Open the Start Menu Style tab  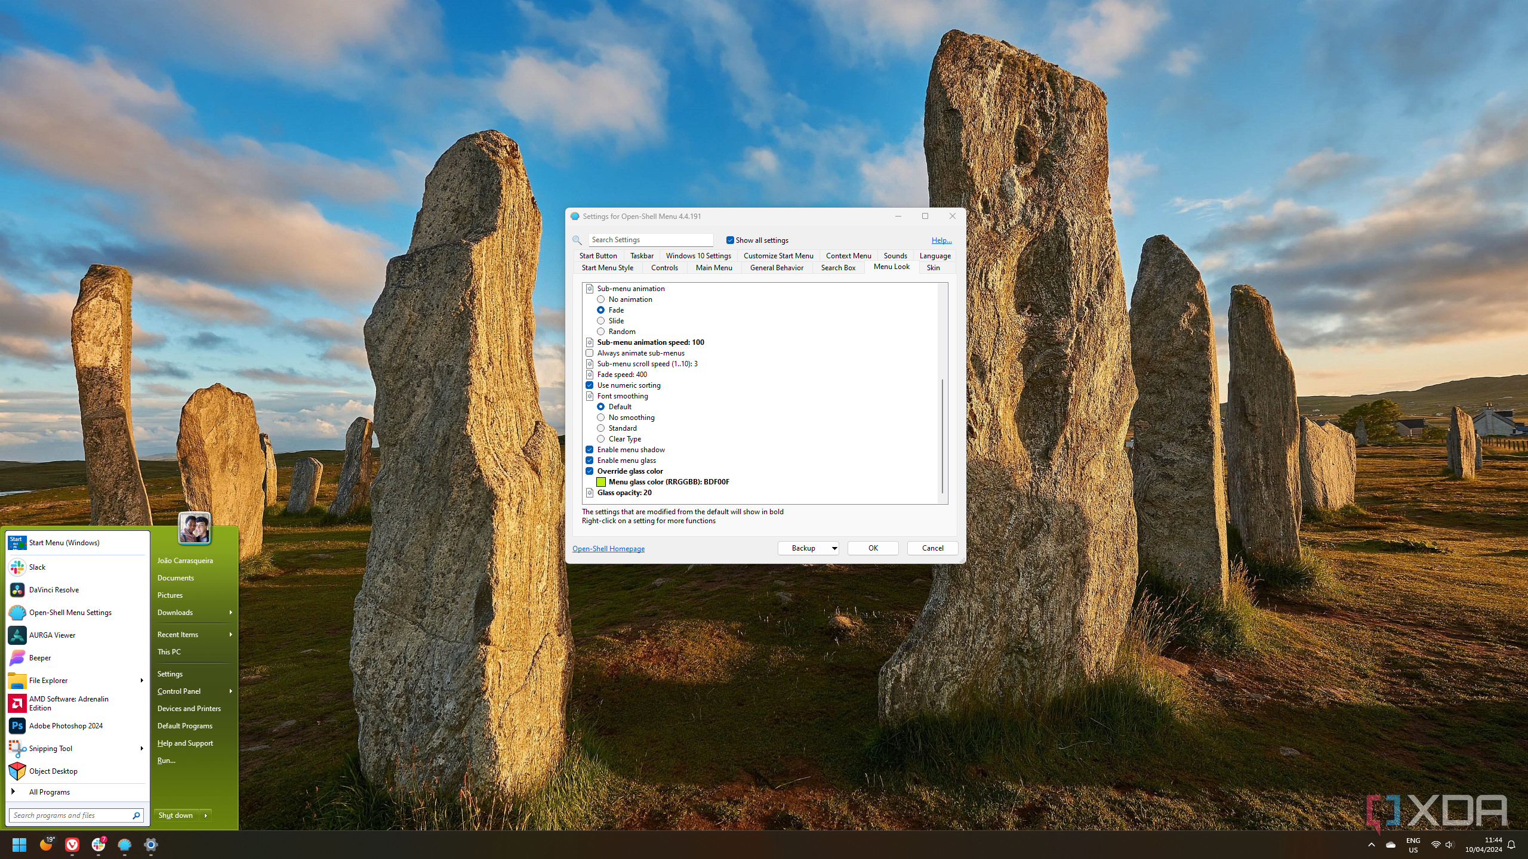[x=607, y=267]
